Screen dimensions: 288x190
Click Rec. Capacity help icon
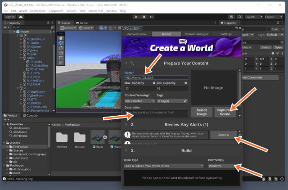tap(186, 83)
